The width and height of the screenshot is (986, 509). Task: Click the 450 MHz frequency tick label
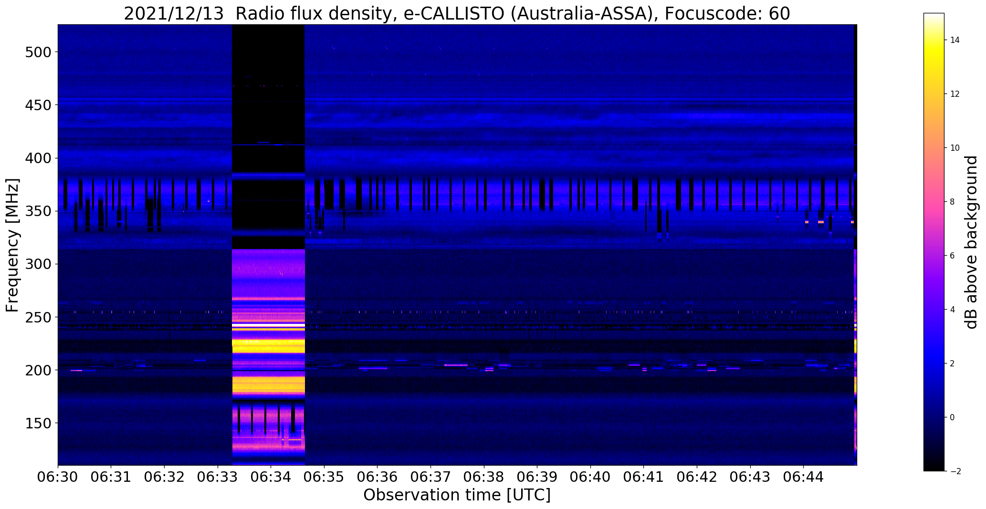tap(38, 104)
